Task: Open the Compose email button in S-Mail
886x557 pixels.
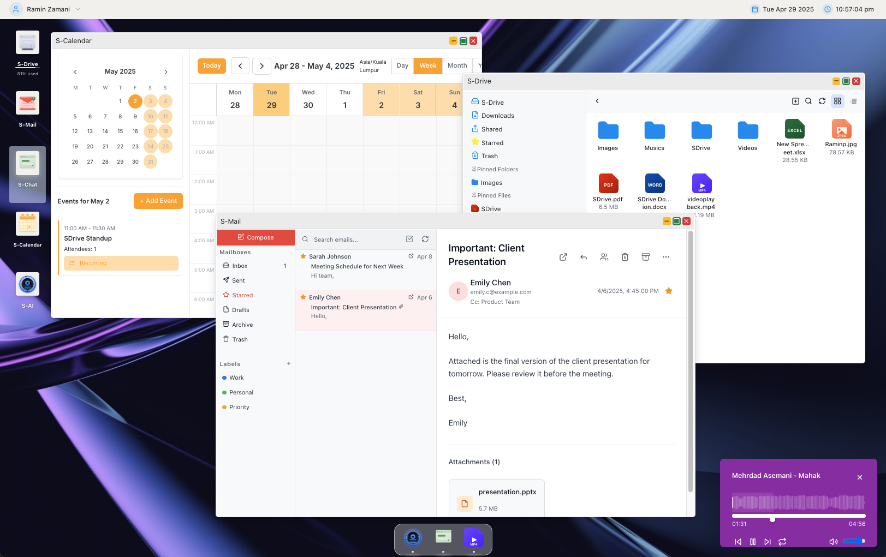Action: (255, 237)
